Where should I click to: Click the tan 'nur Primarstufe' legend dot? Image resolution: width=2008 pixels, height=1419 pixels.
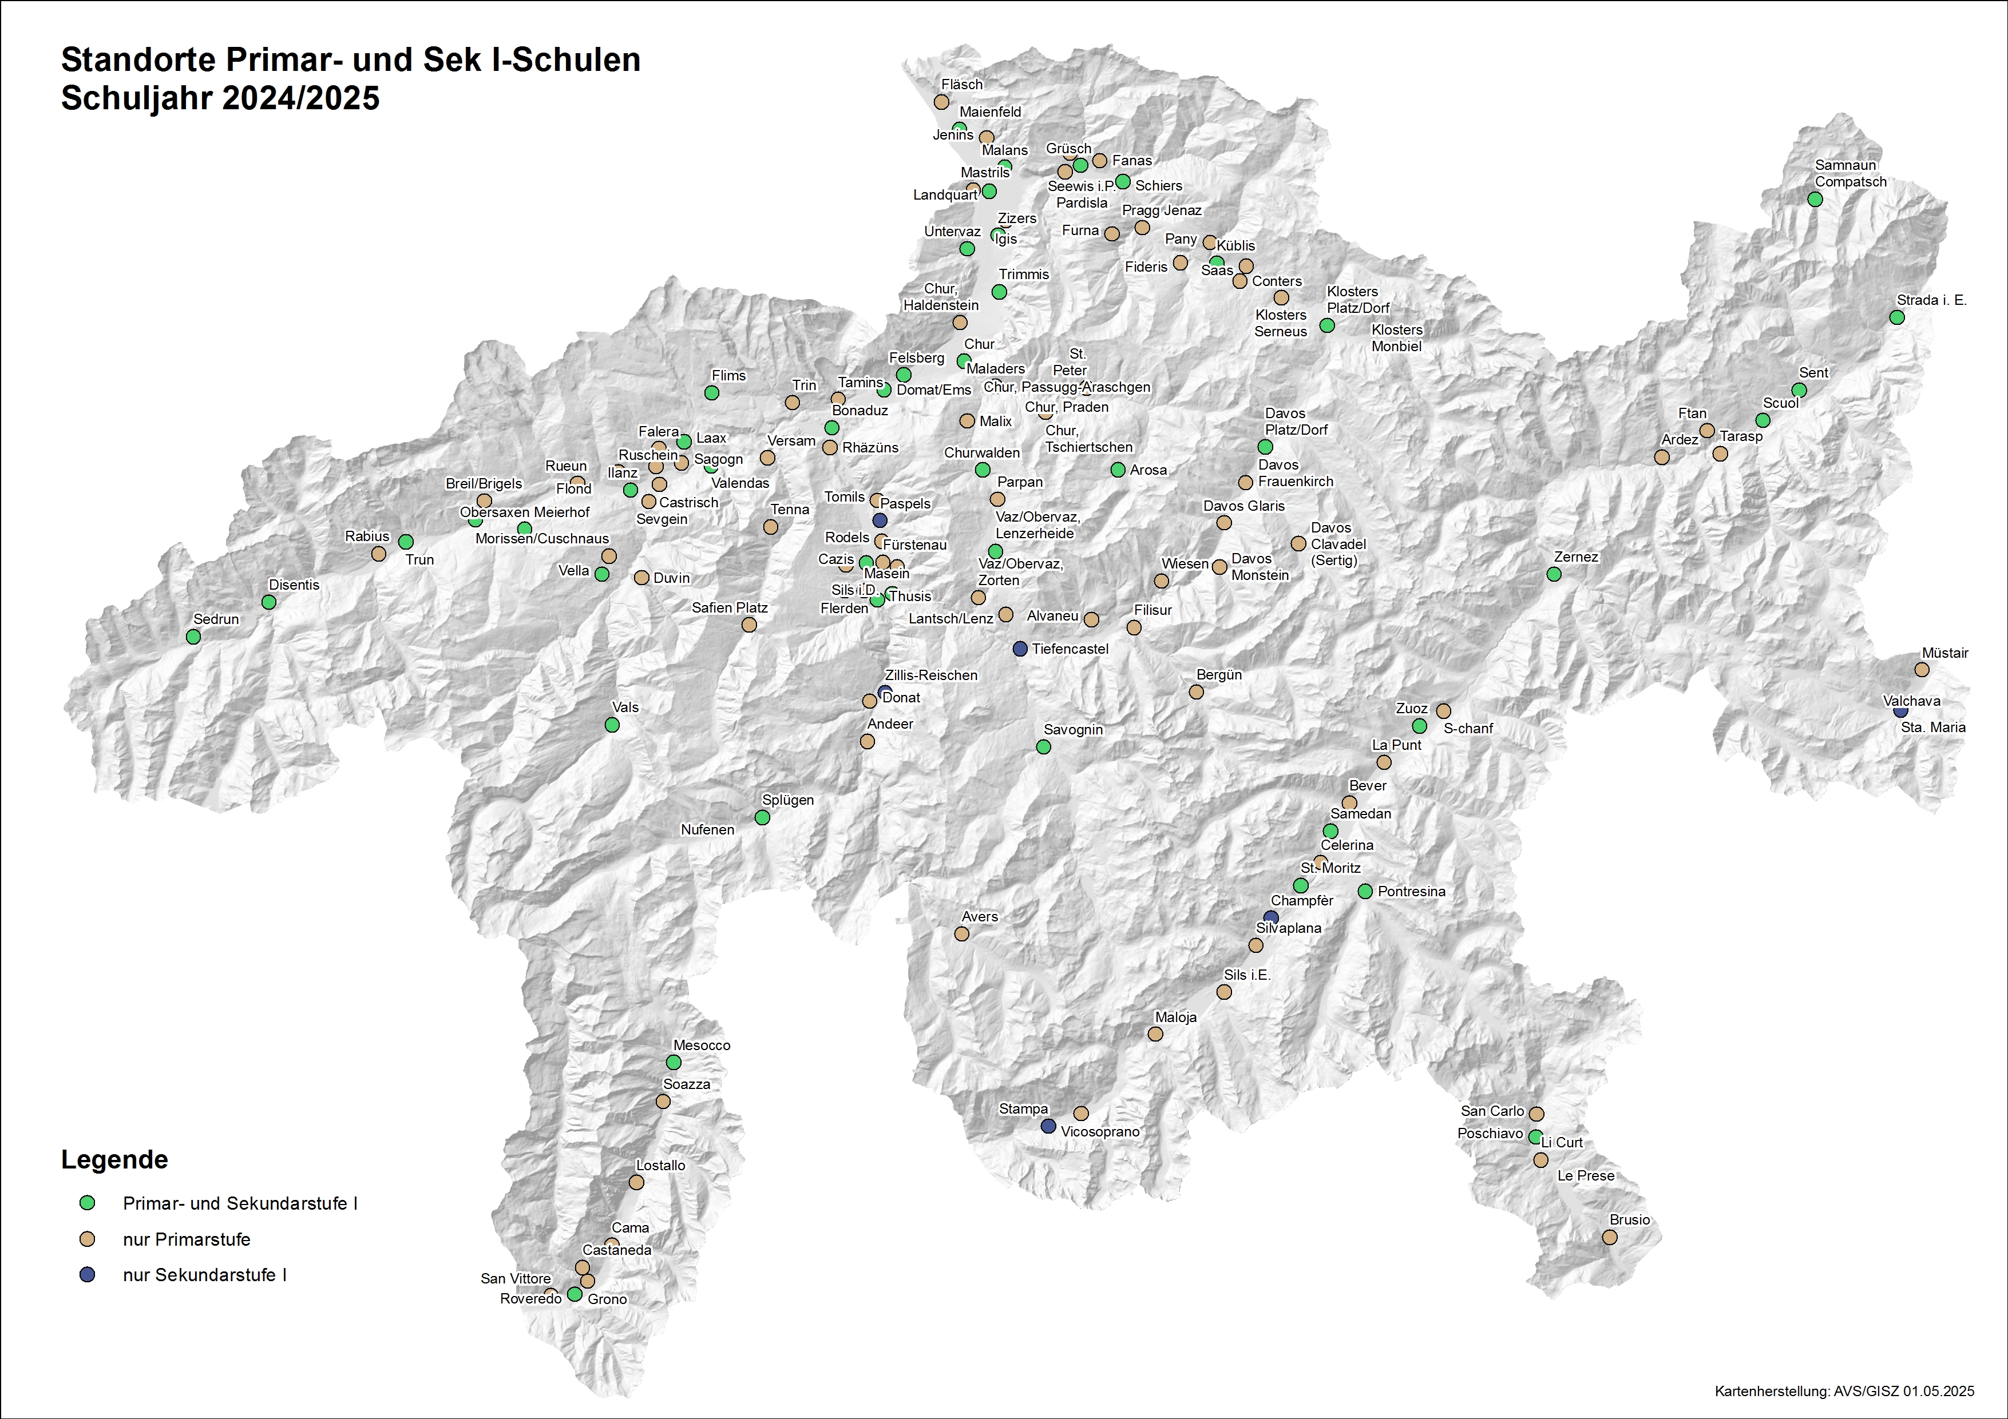pyautogui.click(x=88, y=1239)
